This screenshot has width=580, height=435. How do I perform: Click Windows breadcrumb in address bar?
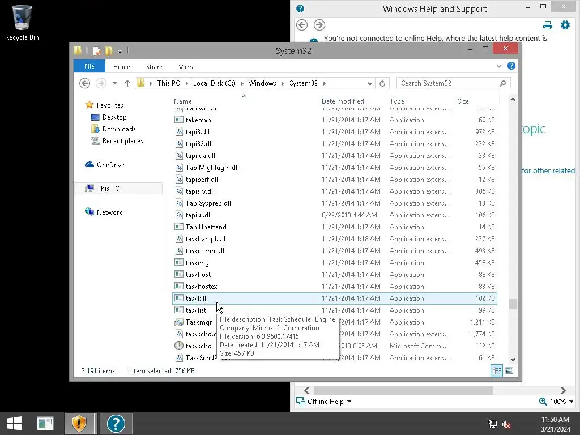262,83
